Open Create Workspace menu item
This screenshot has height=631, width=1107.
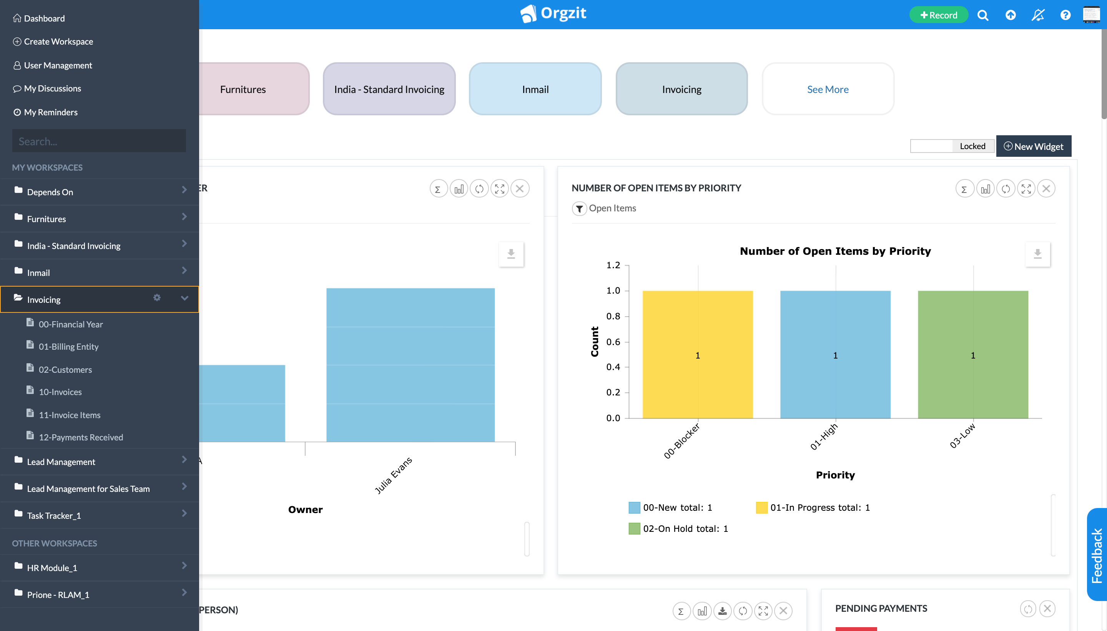tap(53, 42)
